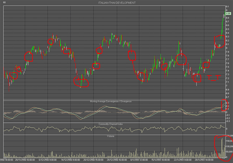Click the -0.3 MACD axis label

coord(227,121)
